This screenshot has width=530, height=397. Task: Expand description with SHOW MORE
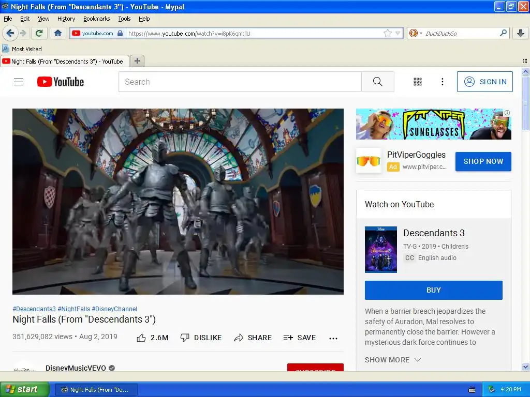pos(393,360)
